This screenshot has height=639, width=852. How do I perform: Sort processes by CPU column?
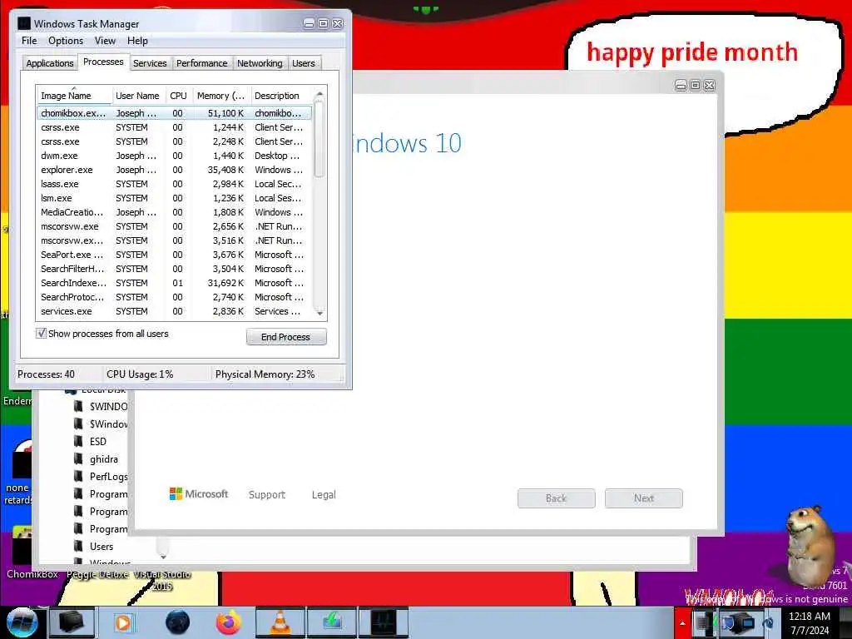click(x=178, y=96)
